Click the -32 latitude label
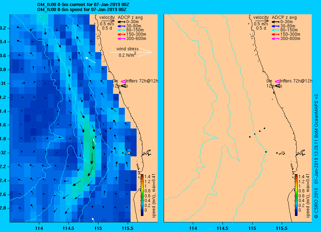The height and width of the screenshot is (232, 321). coord(4,153)
